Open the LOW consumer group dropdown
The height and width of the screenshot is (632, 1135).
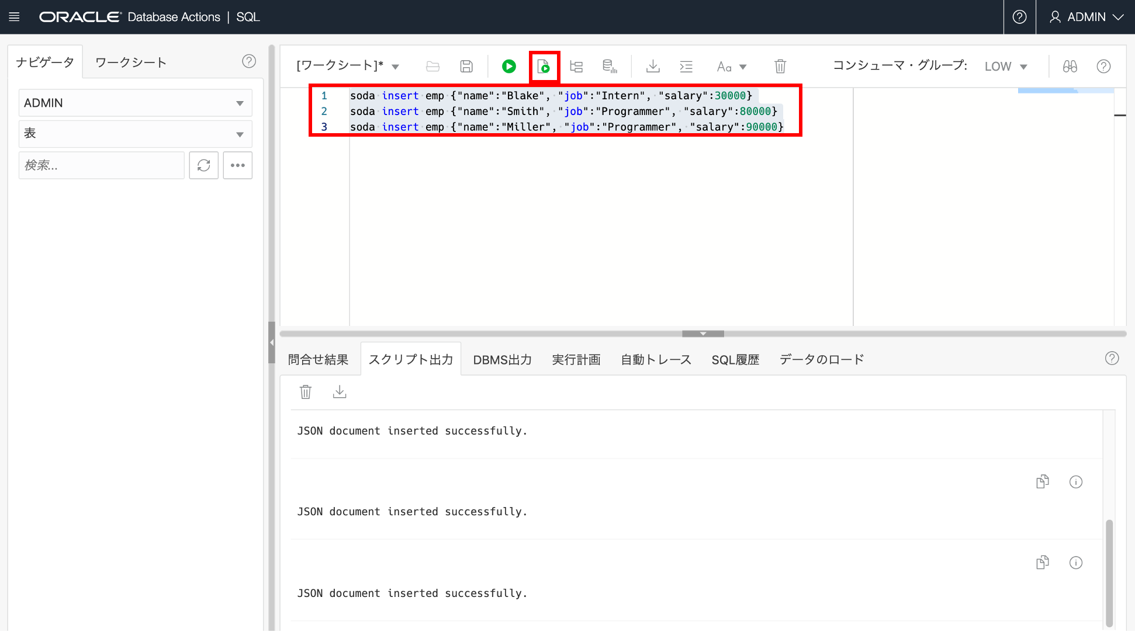[x=1005, y=67]
